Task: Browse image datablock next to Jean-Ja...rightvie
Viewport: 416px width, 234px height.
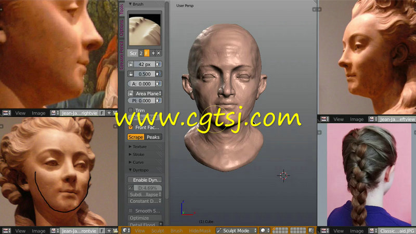Action: tap(55, 113)
